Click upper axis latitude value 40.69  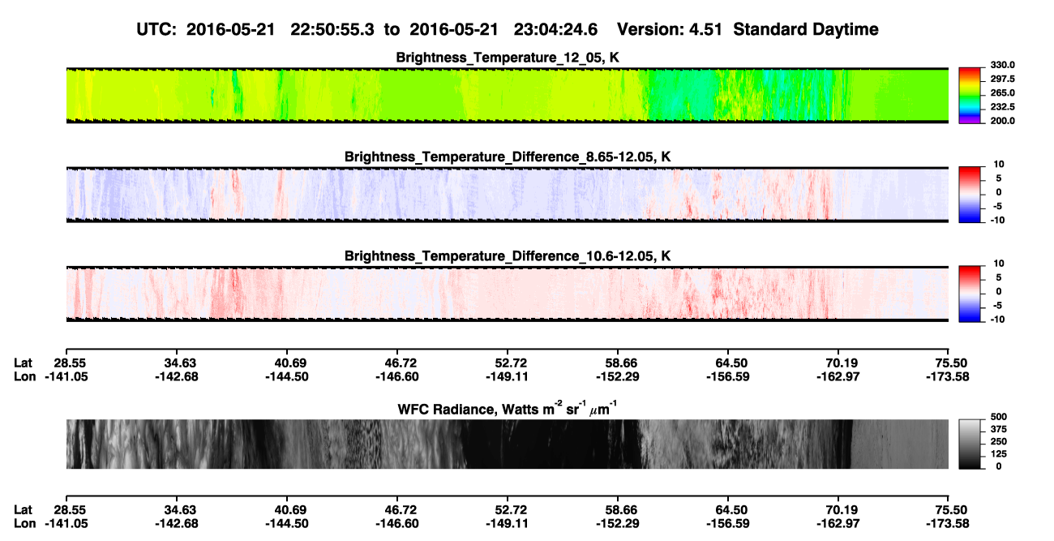[x=291, y=363]
